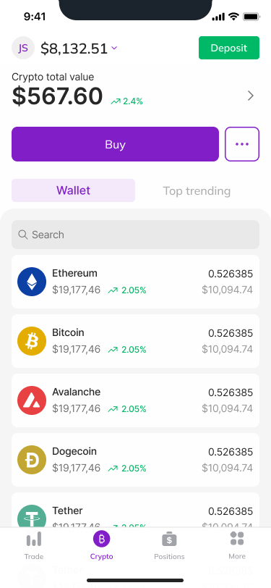The image size is (271, 588).
Task: Tap the Dogecoin coin icon
Action: [32, 460]
